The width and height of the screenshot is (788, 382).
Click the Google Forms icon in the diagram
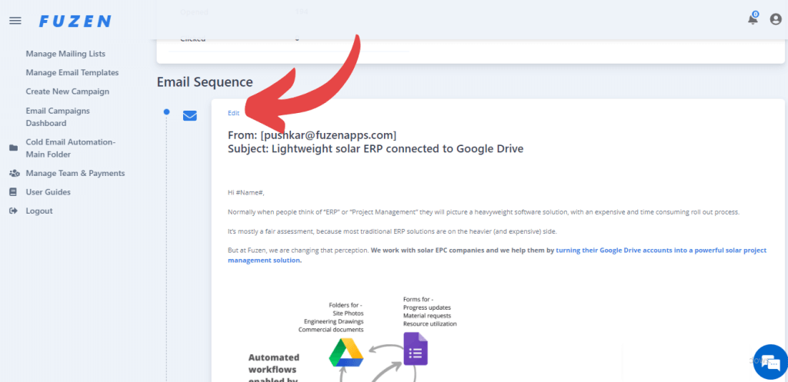click(x=416, y=350)
